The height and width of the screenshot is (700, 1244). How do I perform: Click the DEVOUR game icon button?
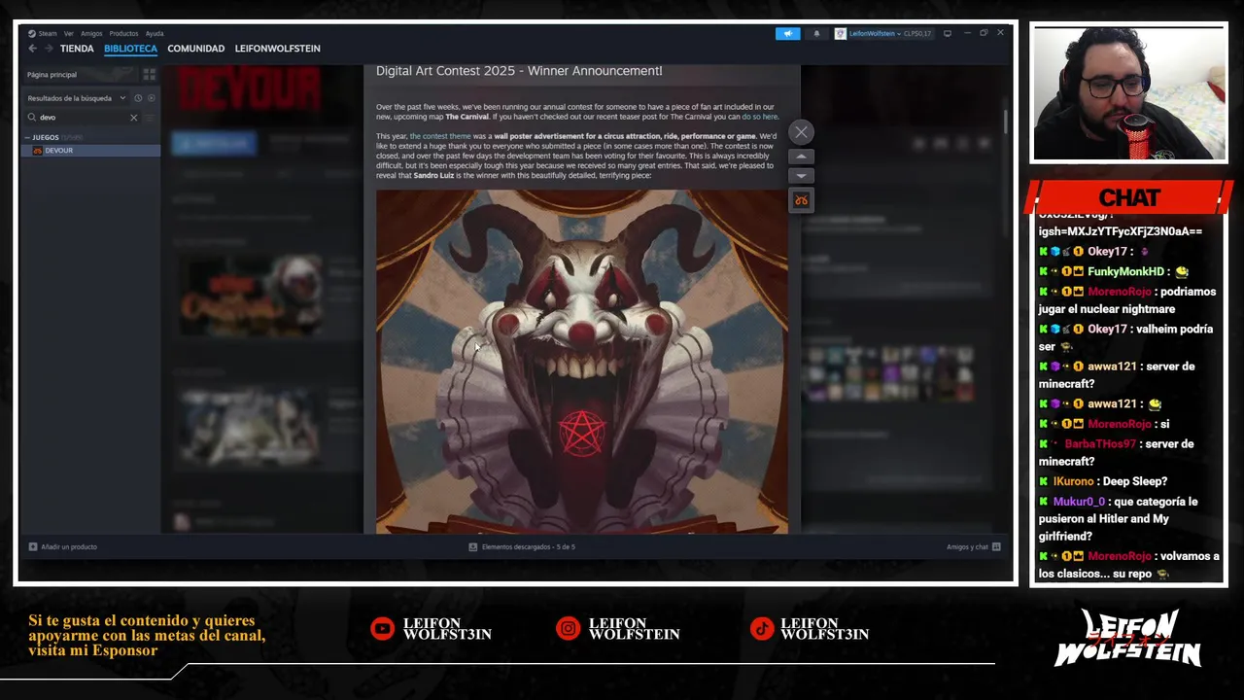pos(801,200)
